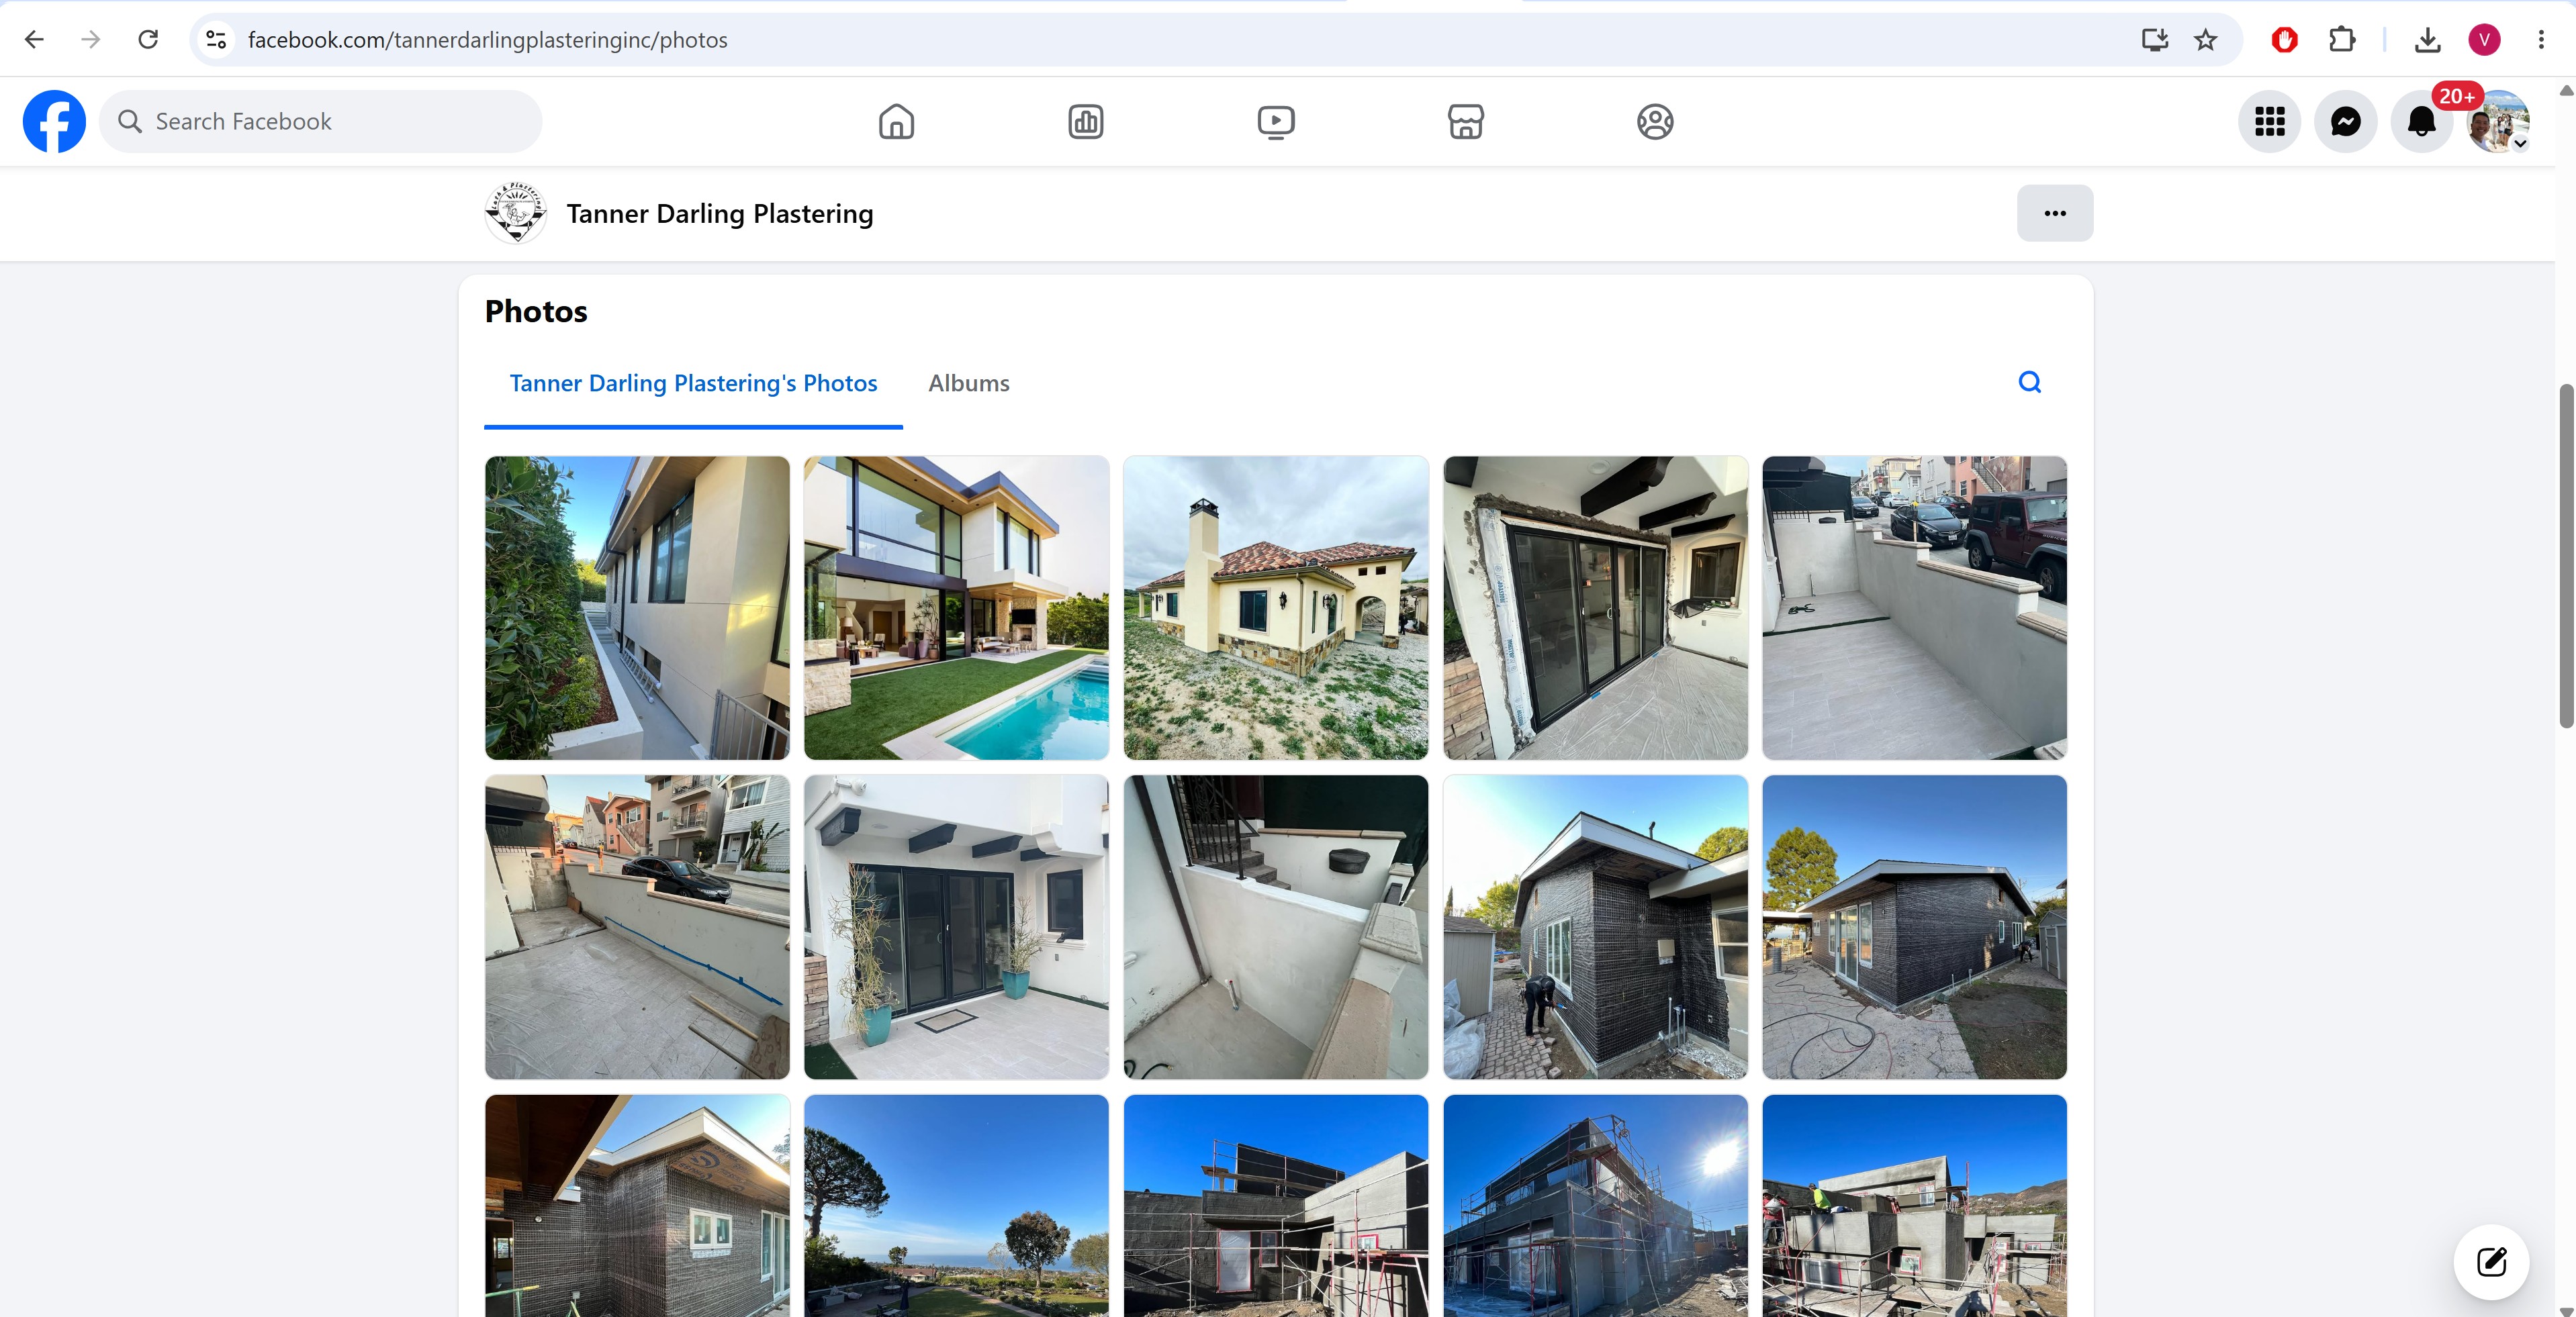Open the Home feed icon
This screenshot has height=1317, width=2576.
(x=896, y=122)
